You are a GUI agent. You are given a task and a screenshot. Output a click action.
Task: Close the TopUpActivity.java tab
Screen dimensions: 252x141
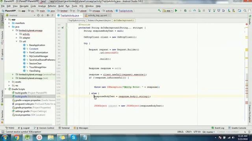(81, 16)
